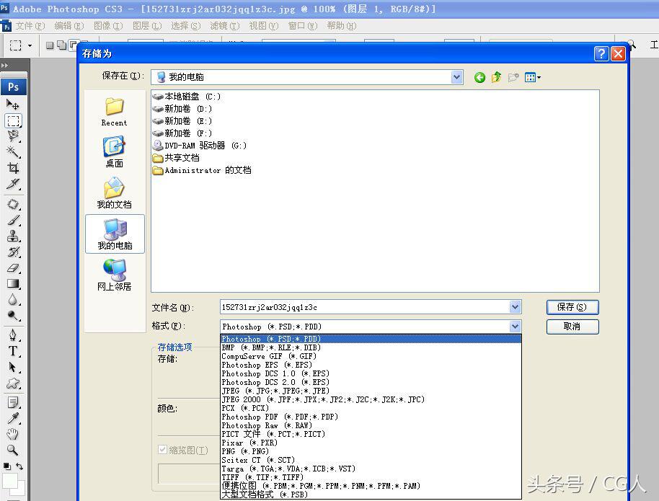Open the dialog view options dropdown
Viewport: 659px width, 501px height.
click(532, 77)
